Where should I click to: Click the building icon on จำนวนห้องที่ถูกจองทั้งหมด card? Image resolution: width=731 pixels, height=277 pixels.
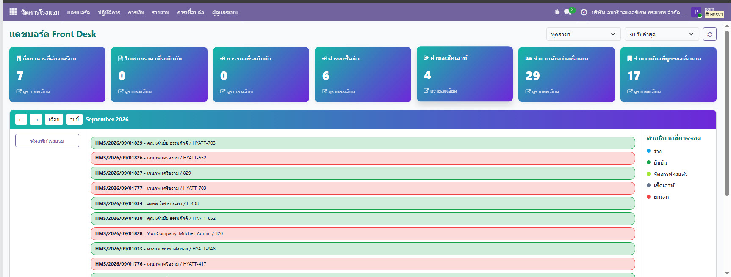[x=630, y=58]
